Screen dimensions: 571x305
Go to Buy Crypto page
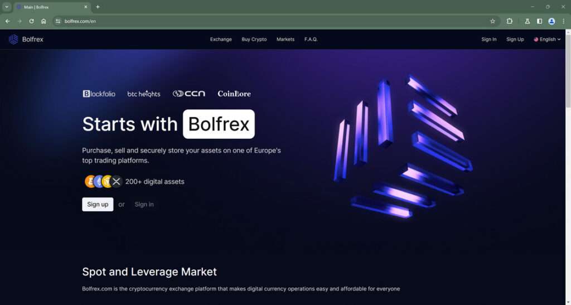254,39
